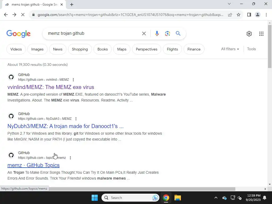
Task: Click the scroll down arrow
Action: click(x=270, y=184)
